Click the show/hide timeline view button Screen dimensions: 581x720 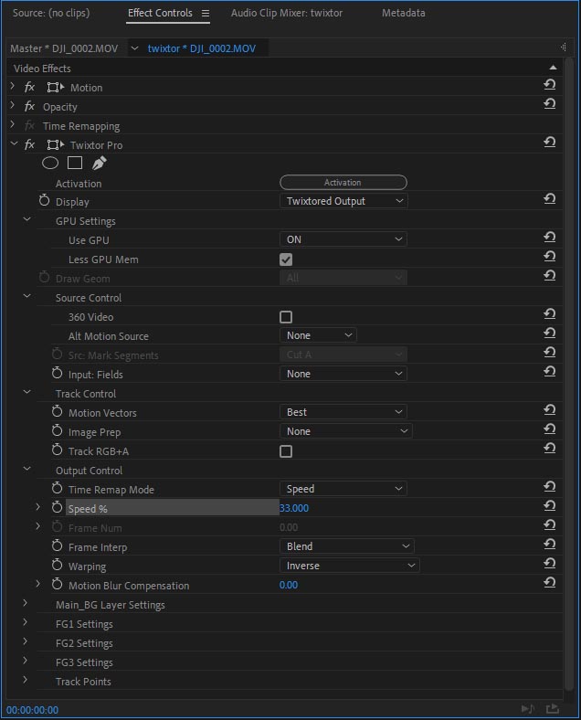click(563, 47)
